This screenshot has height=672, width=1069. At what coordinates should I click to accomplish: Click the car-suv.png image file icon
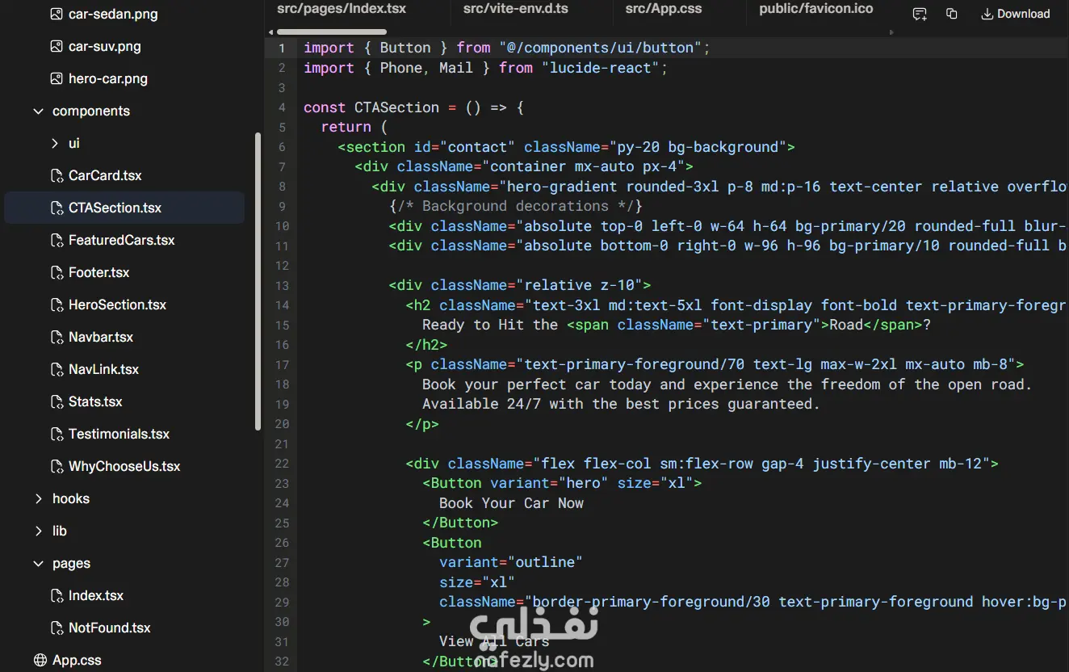pyautogui.click(x=56, y=46)
